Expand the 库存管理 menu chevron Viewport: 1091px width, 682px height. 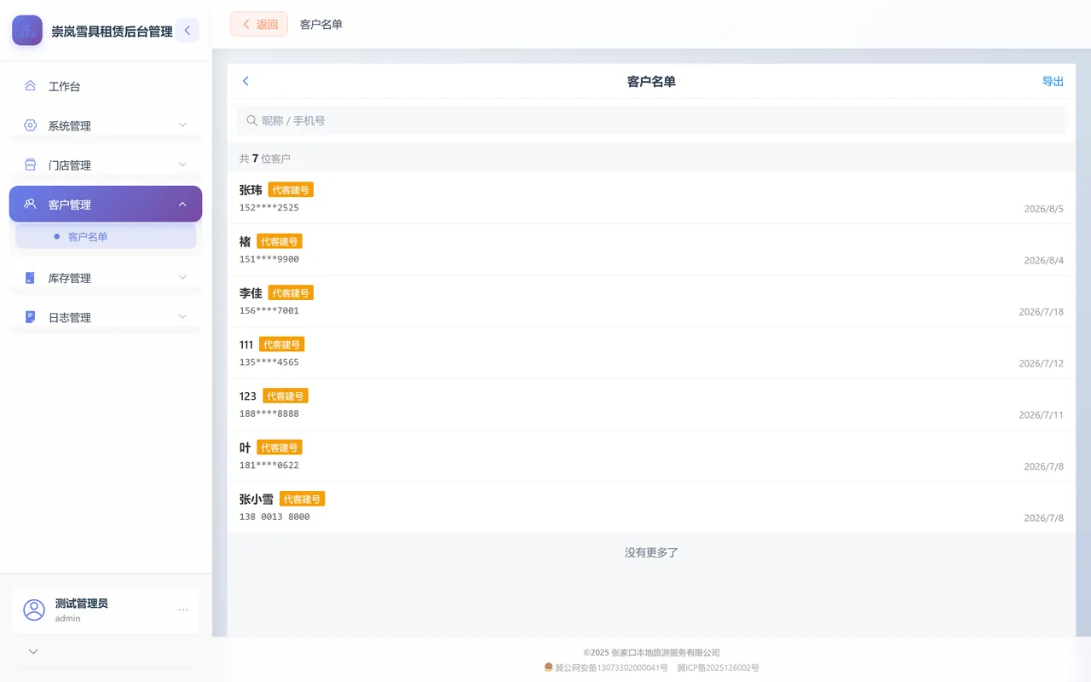point(182,278)
